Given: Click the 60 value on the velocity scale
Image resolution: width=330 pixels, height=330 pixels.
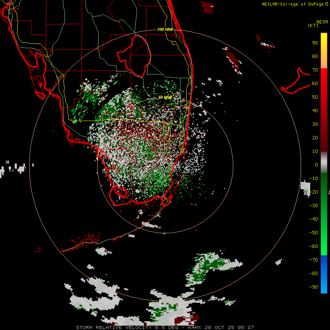Looking at the screenshot, I should pos(315,84).
